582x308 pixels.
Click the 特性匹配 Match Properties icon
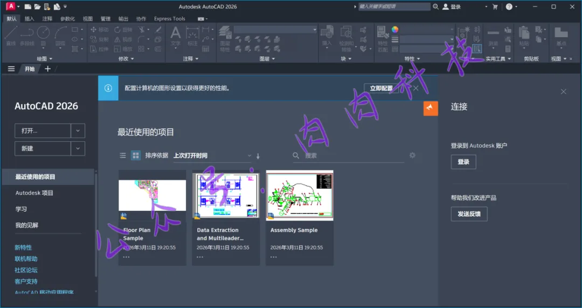[383, 39]
